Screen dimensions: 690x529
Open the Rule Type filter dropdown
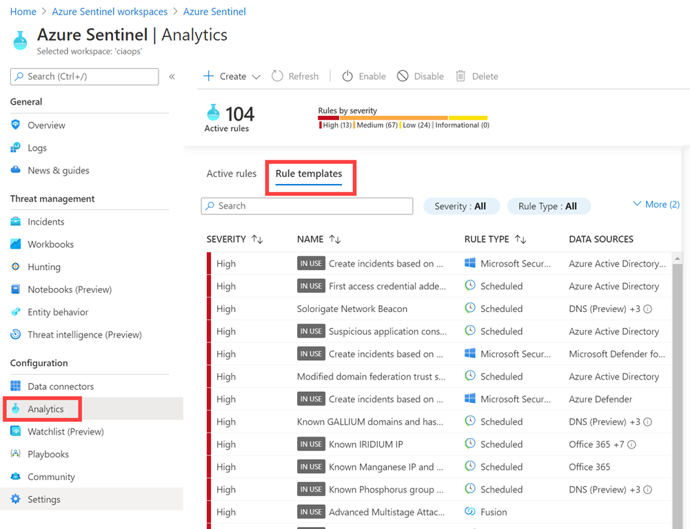(547, 206)
